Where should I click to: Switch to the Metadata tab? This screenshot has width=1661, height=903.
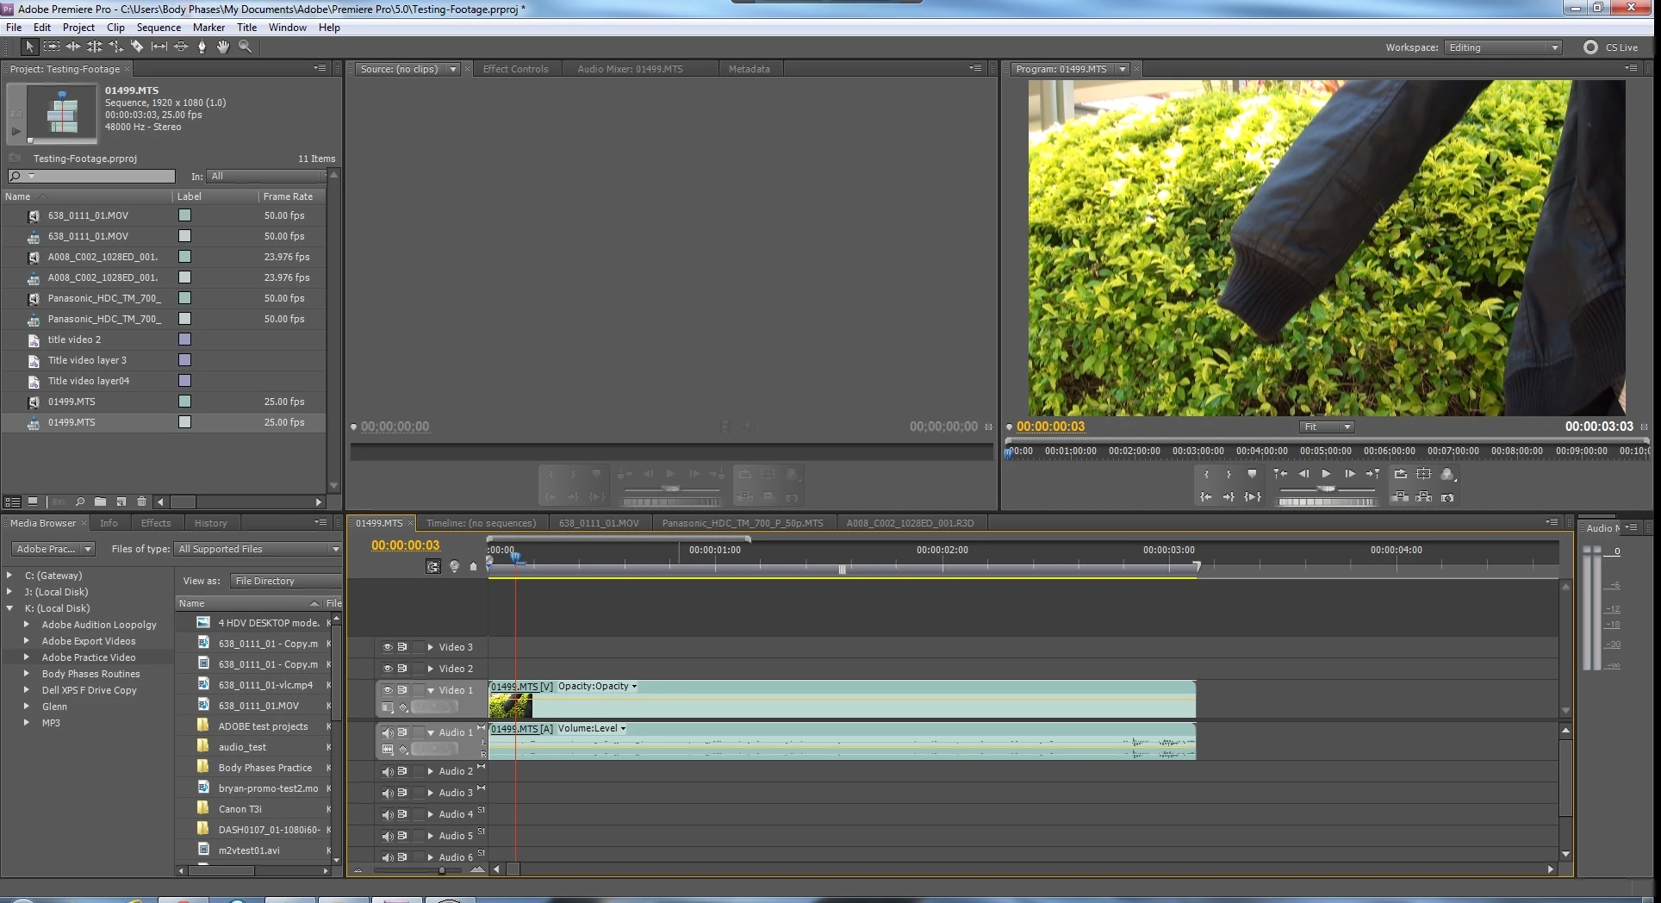[x=749, y=69]
